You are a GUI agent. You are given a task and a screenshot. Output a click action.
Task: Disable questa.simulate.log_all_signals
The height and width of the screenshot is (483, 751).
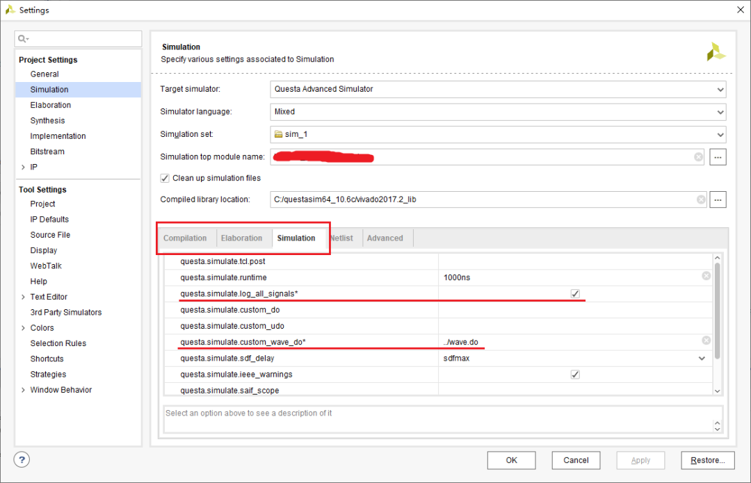pos(575,293)
